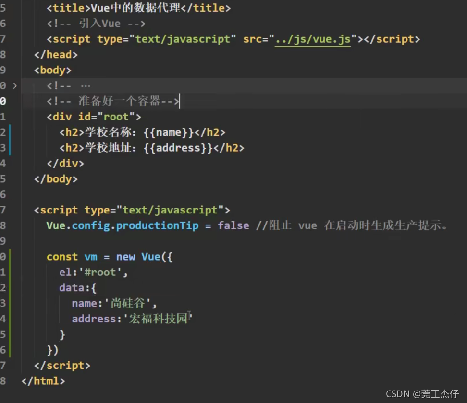This screenshot has height=403, width=467.
Task: Click the comment '准备好一个容器'
Action: click(x=113, y=101)
